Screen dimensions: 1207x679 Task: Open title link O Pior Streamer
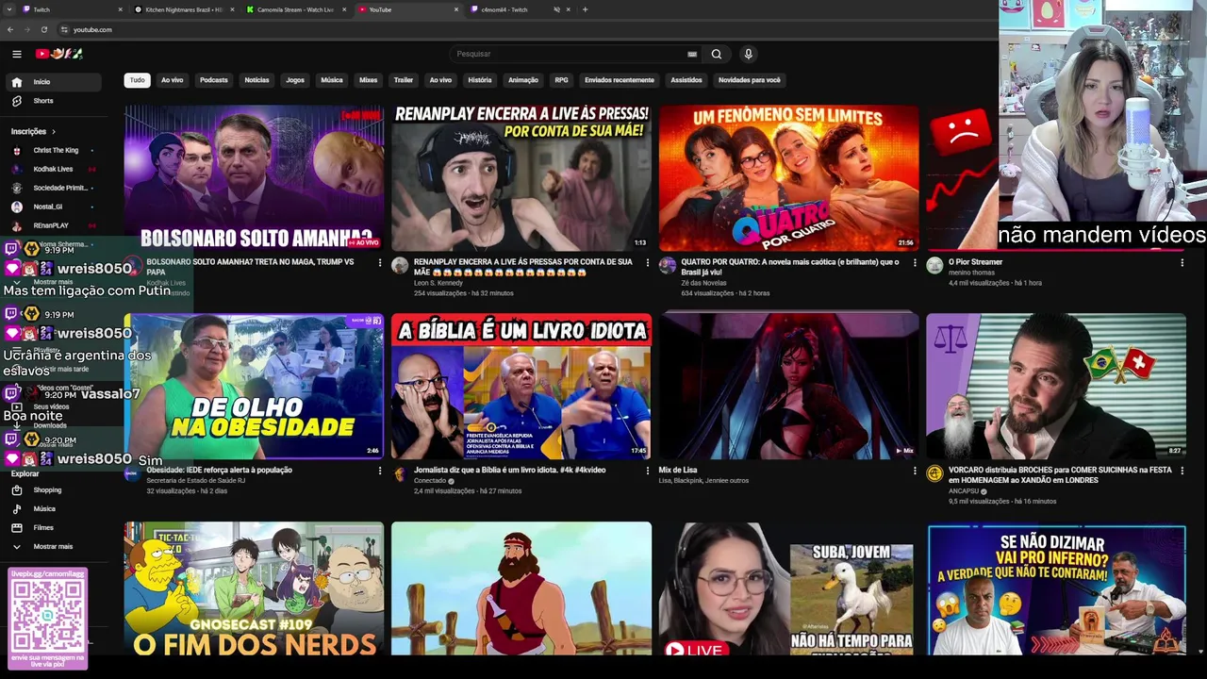pyautogui.click(x=975, y=262)
